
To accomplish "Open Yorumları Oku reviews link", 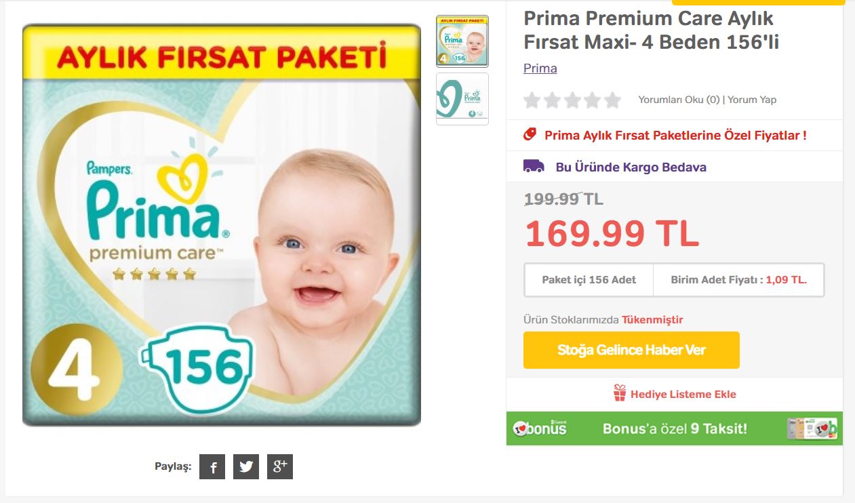I will 679,100.
